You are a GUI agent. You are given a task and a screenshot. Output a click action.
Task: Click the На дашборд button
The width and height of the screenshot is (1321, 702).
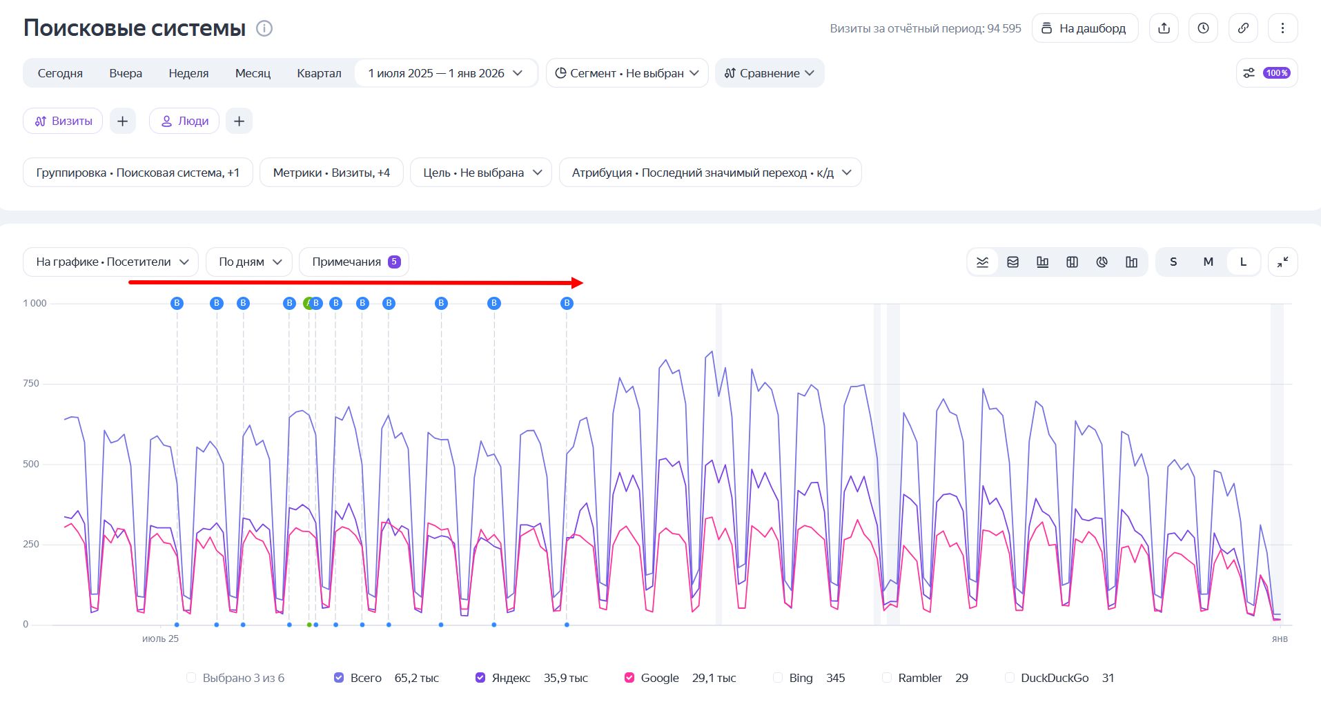coord(1085,28)
